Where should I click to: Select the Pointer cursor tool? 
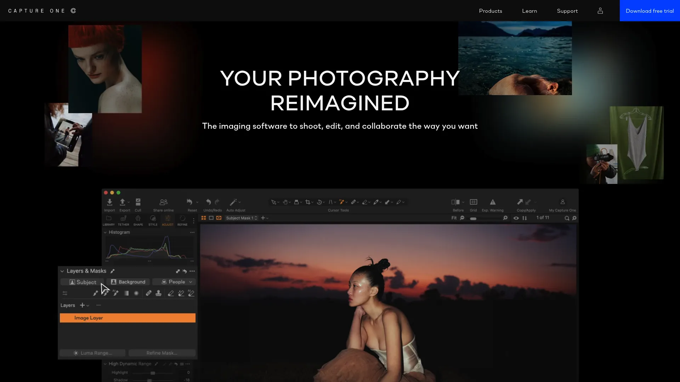click(273, 202)
